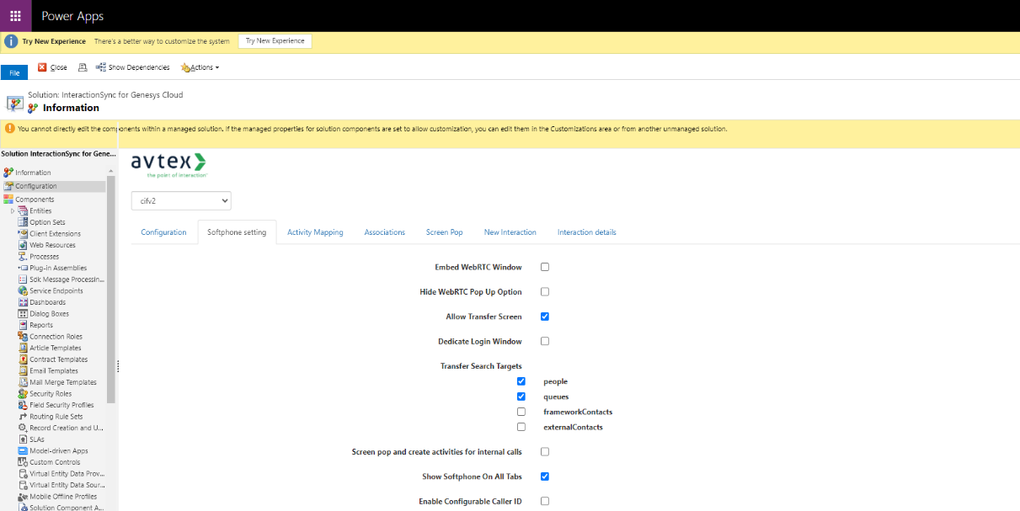Click the Article Templates icon
Screen dimensions: 1020x511
click(x=23, y=348)
